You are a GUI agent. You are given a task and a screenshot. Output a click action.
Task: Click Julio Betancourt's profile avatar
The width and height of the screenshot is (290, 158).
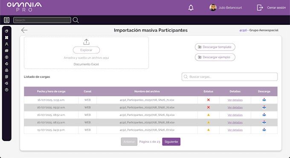coord(213,8)
